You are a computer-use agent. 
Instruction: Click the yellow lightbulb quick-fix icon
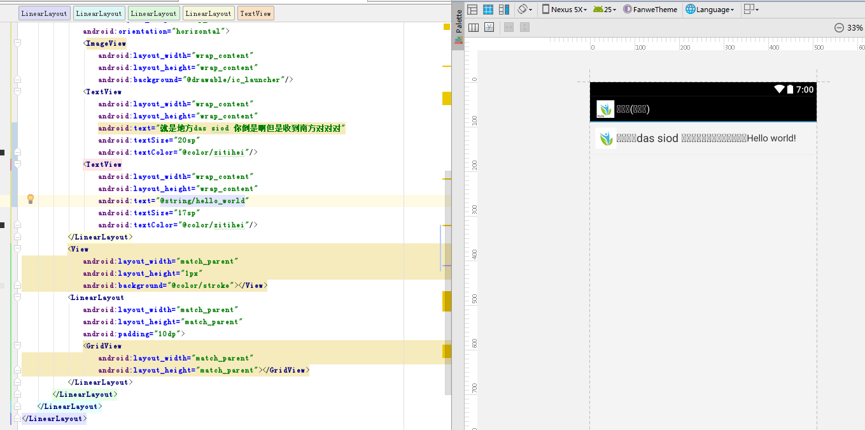tap(30, 199)
